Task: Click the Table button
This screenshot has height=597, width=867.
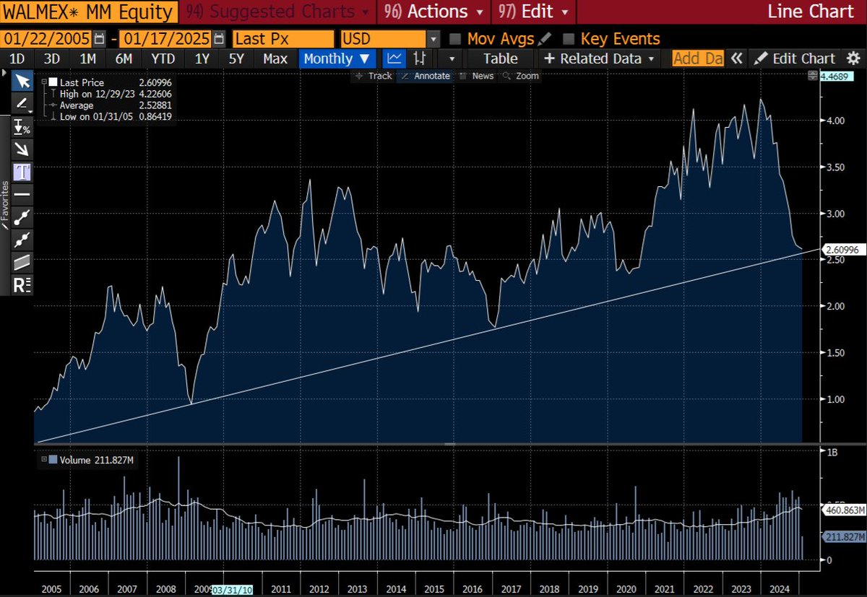Action: [500, 58]
